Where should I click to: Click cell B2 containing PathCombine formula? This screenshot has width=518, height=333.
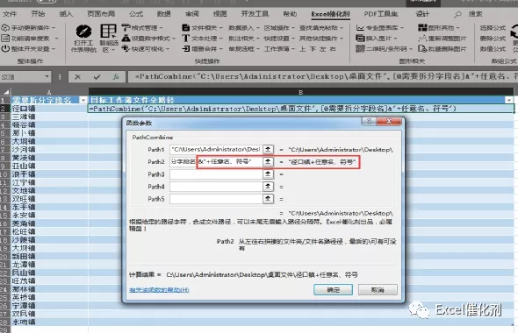point(300,109)
